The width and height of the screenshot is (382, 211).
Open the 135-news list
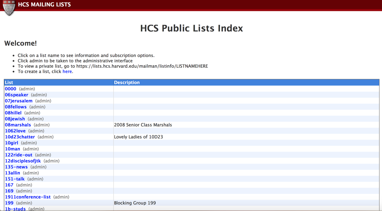[16, 167]
